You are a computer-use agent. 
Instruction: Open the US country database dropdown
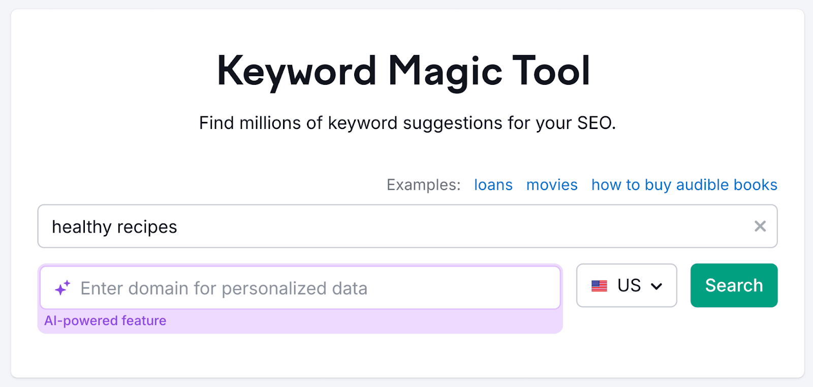point(626,286)
